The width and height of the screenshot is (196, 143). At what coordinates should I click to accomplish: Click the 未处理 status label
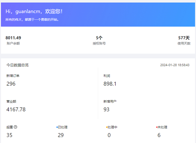(x=162, y=127)
